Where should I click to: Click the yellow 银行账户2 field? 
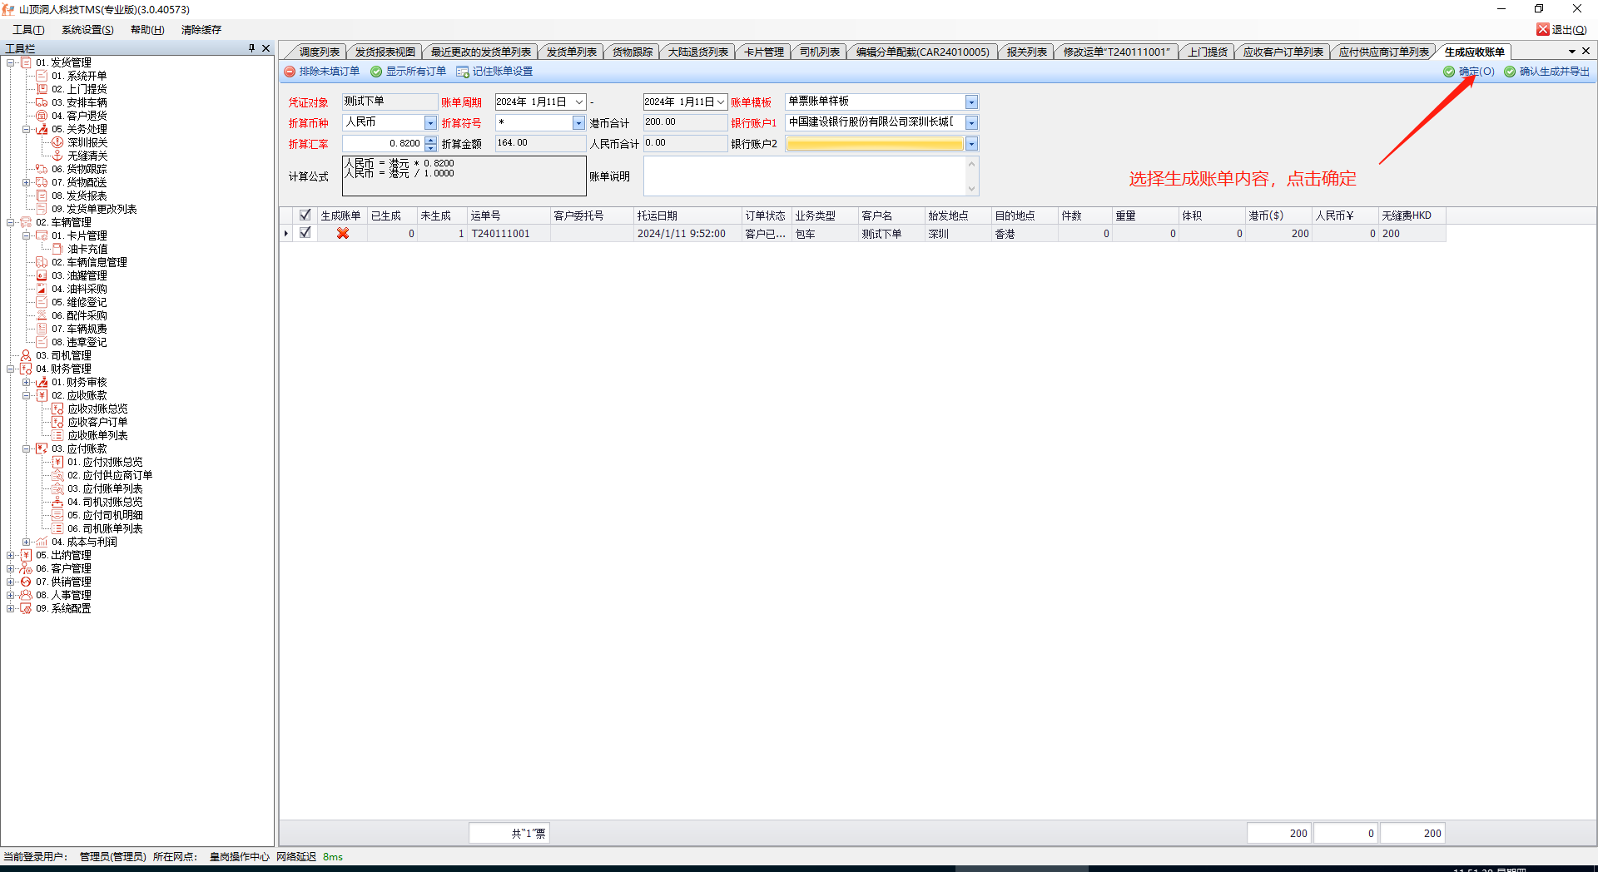point(874,144)
